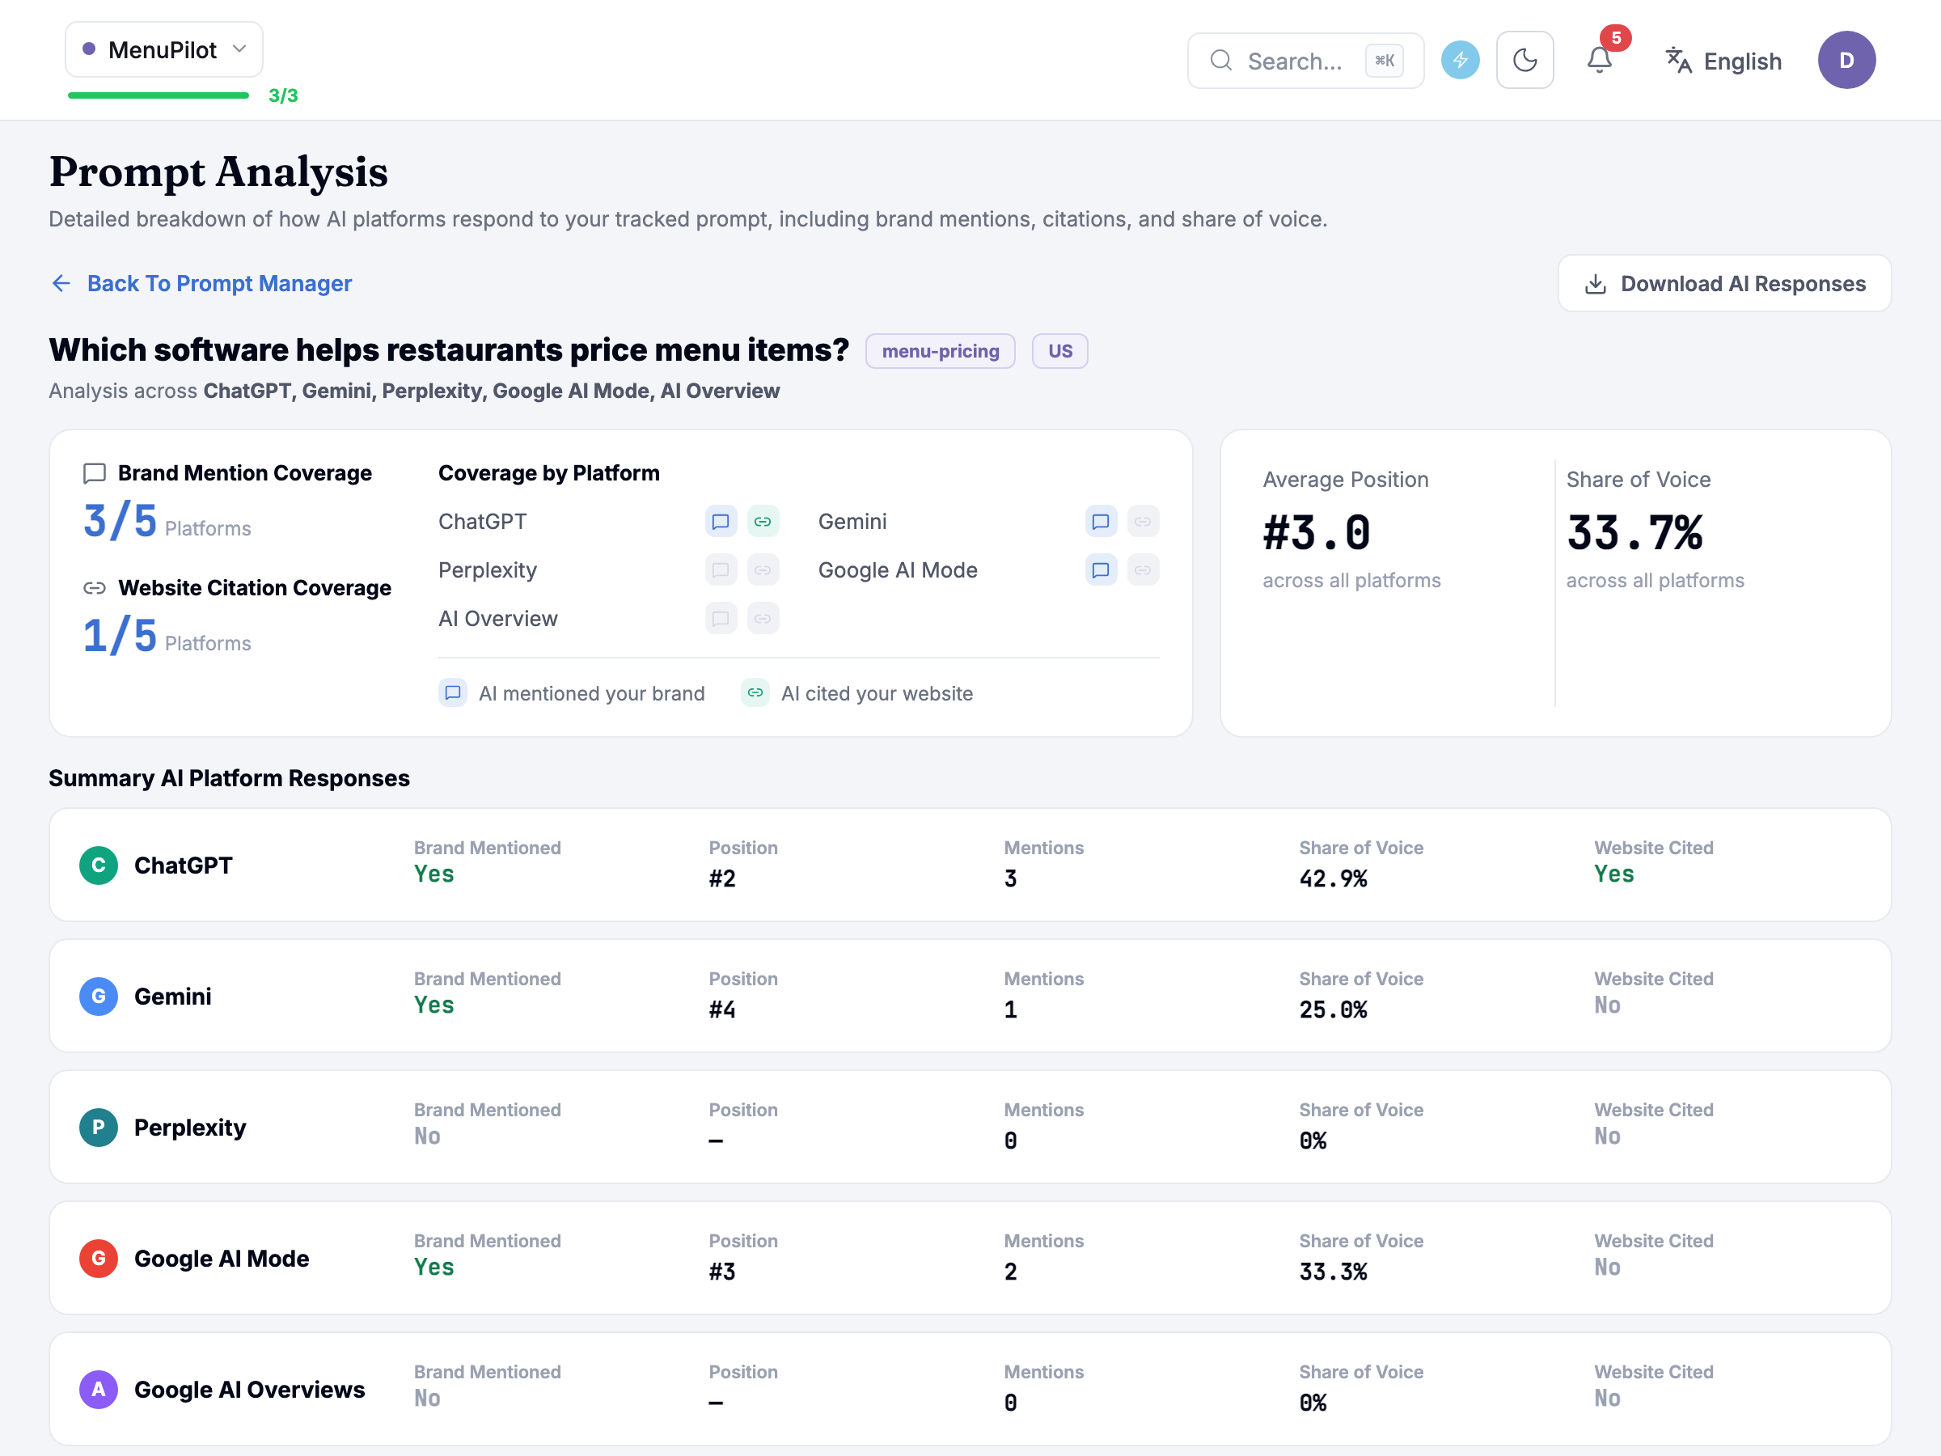The image size is (1941, 1456).
Task: Click ChatGPT website citation link icon
Action: click(763, 521)
